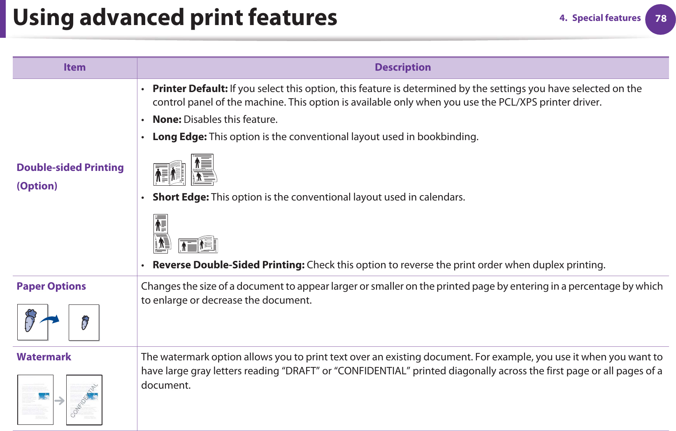Click the small reduced carrot page thumbnail
This screenshot has height=431, width=676.
point(84,323)
